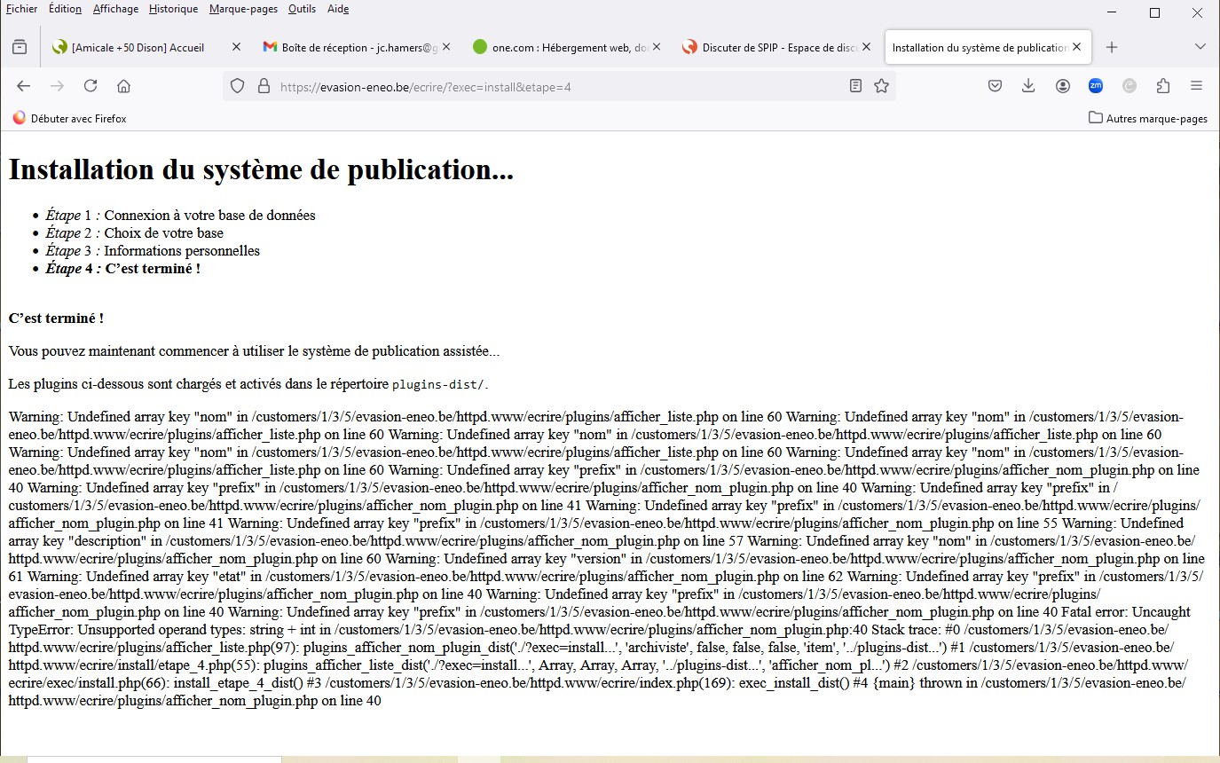
Task: Open the Débuter avec Firefox bookmark
Action: [69, 118]
